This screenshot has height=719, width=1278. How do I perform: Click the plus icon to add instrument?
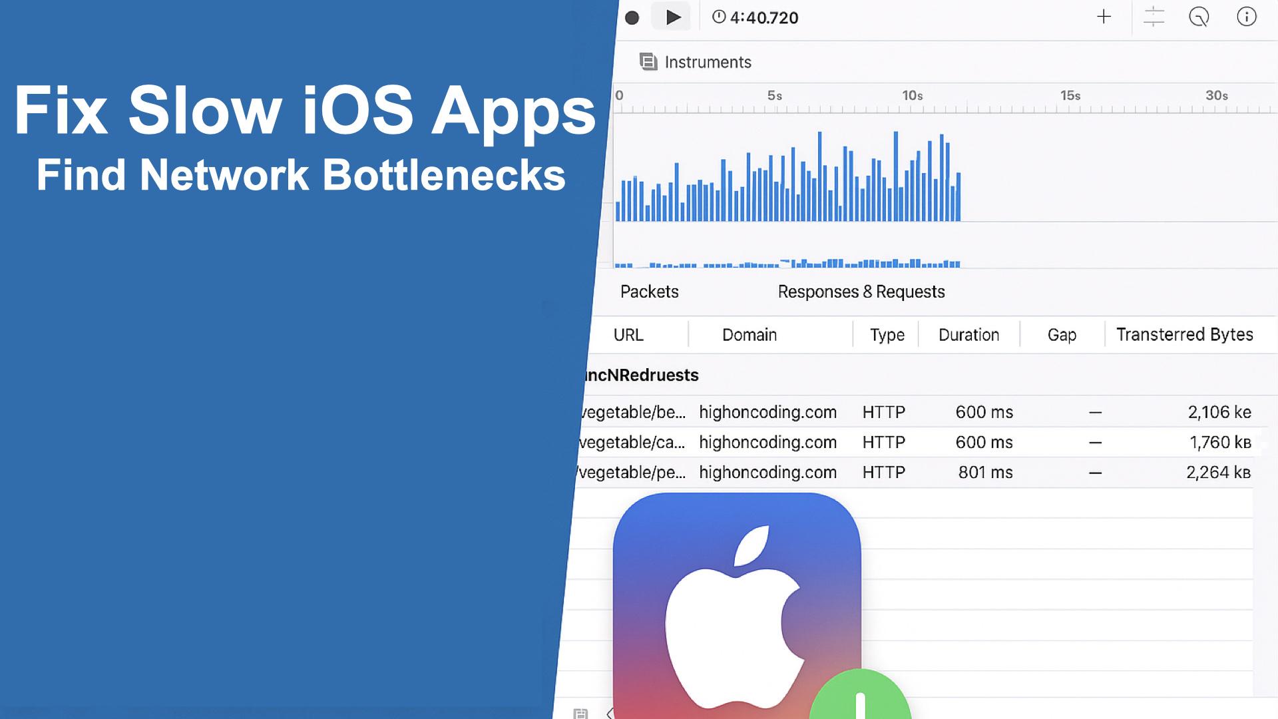[x=1104, y=17]
